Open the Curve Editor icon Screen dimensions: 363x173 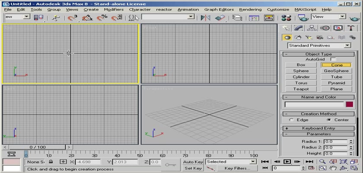pos(254,18)
